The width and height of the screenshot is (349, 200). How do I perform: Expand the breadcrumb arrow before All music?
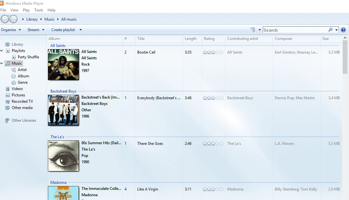tap(58, 19)
